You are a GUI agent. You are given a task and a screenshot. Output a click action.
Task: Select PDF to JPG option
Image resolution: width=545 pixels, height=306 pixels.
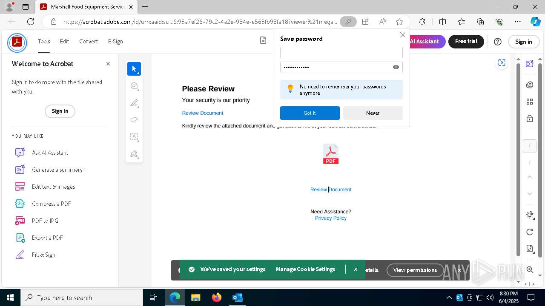pyautogui.click(x=45, y=221)
